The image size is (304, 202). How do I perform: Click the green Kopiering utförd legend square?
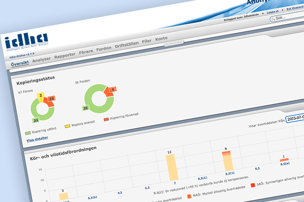(x=28, y=133)
